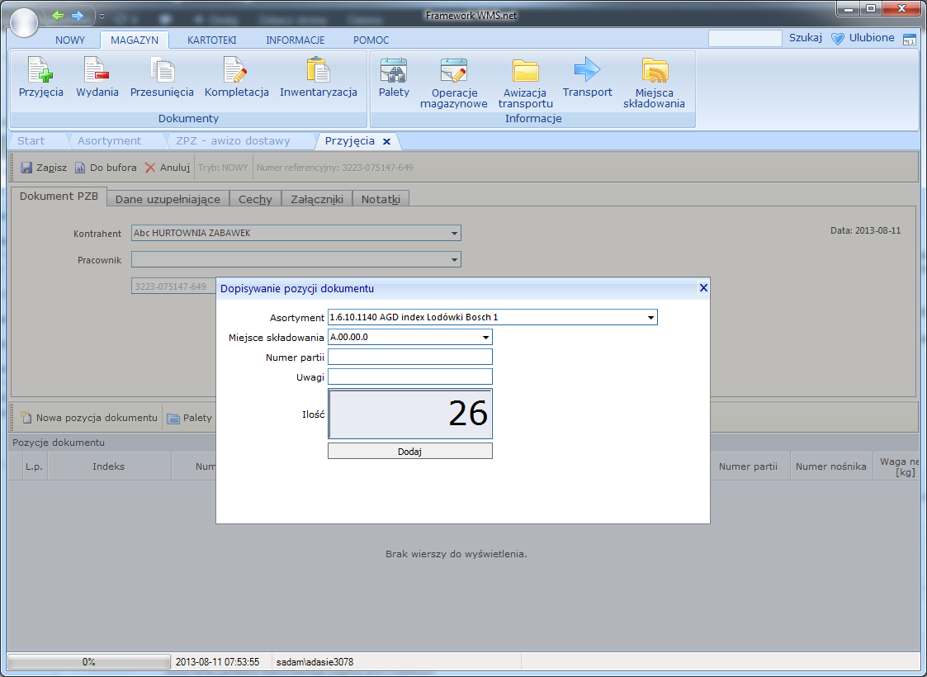Open Przesunięcia transfers from the ribbon

162,70
